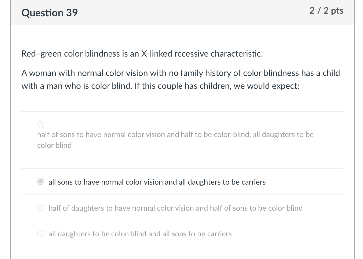The height and width of the screenshot is (259, 363).
Task: Click the Question 39 header text
Action: (x=49, y=13)
